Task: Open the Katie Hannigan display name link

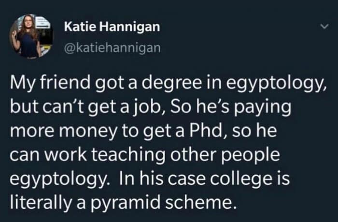Action: pos(111,28)
